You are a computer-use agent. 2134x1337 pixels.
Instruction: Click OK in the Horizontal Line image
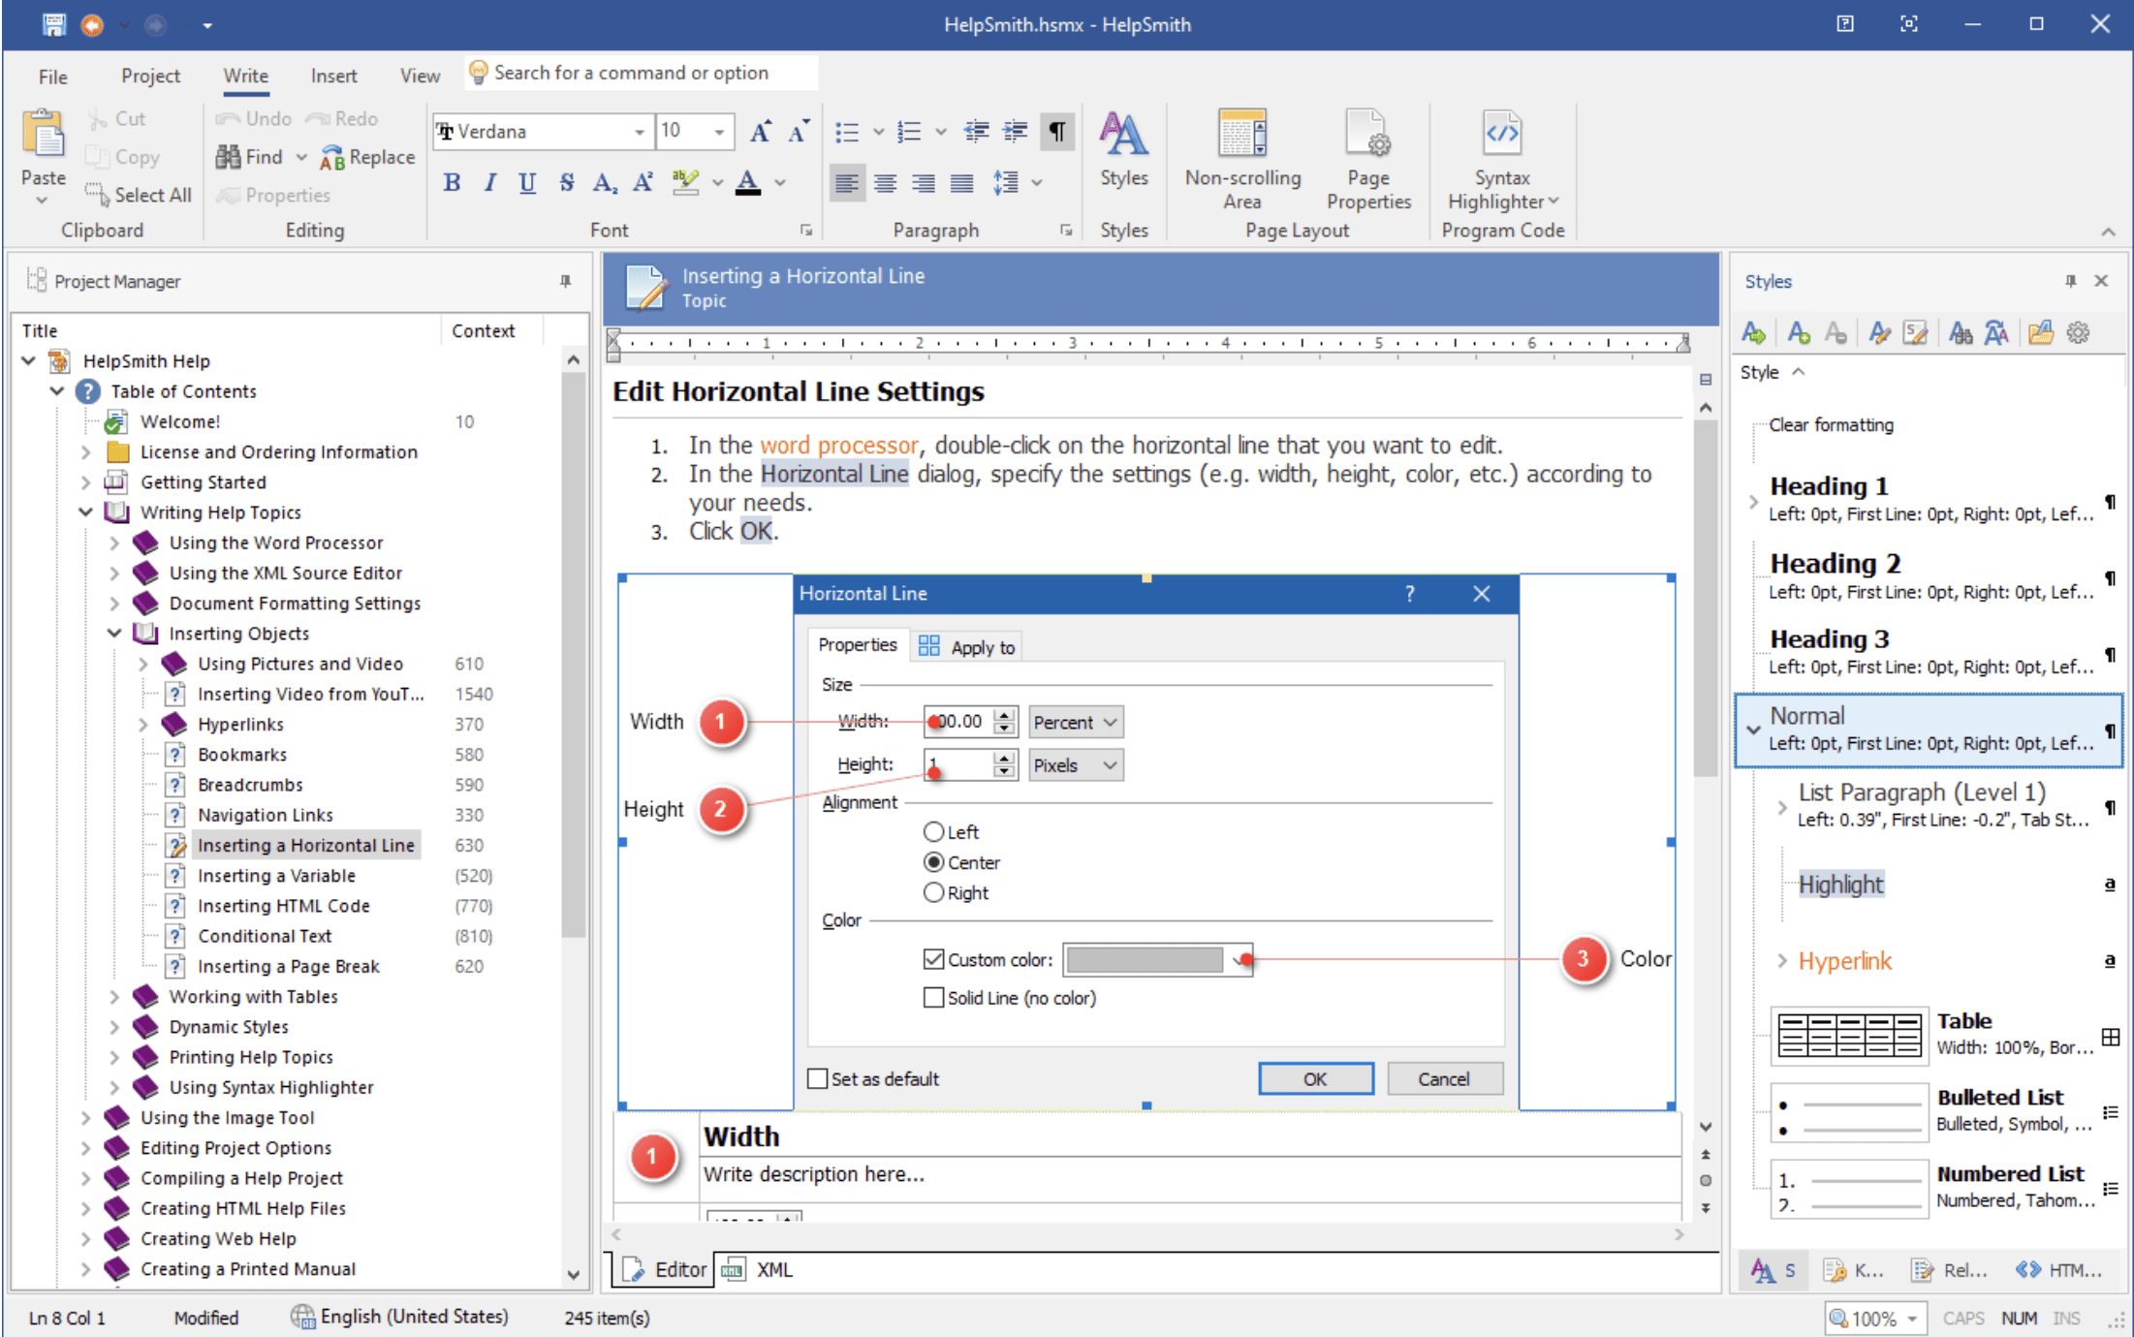pyautogui.click(x=1315, y=1078)
